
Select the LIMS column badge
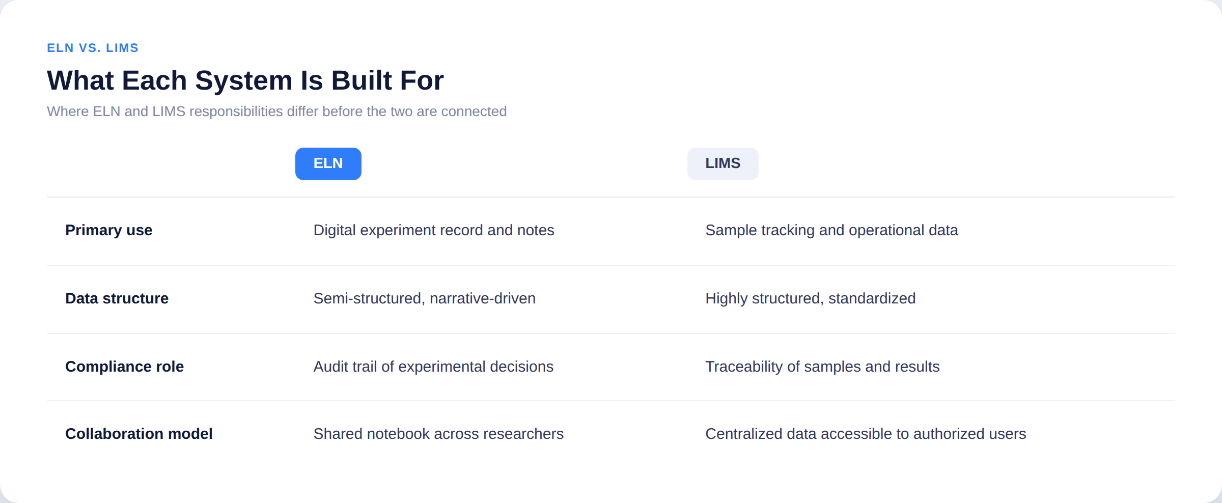pos(723,164)
